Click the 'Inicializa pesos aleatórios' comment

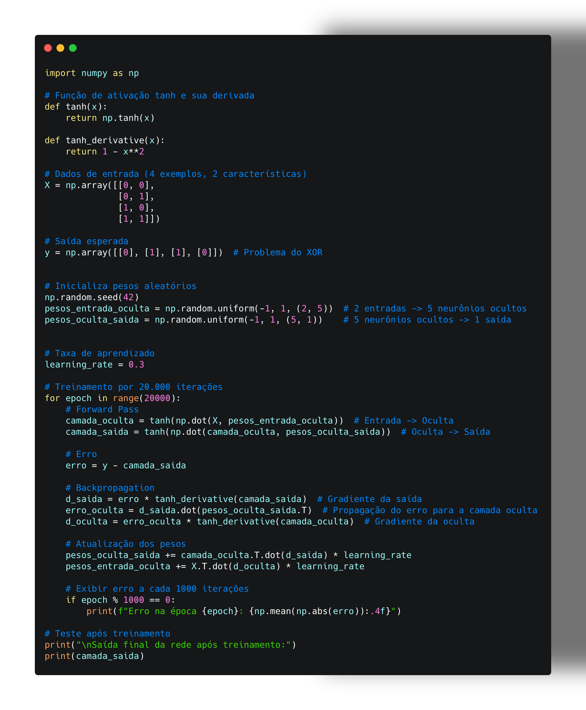point(120,286)
